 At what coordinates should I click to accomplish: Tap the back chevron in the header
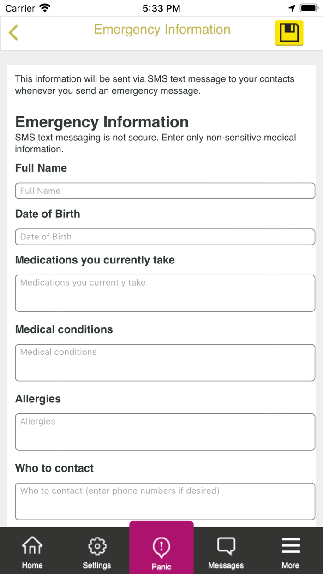click(x=13, y=32)
